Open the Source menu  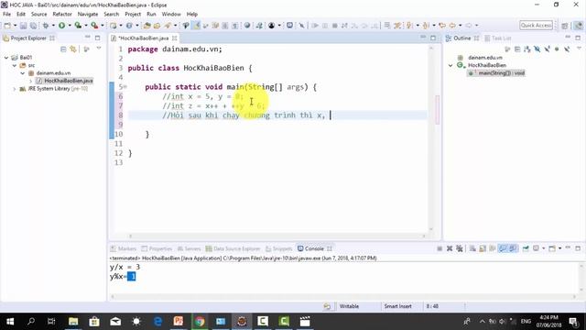coord(38,15)
